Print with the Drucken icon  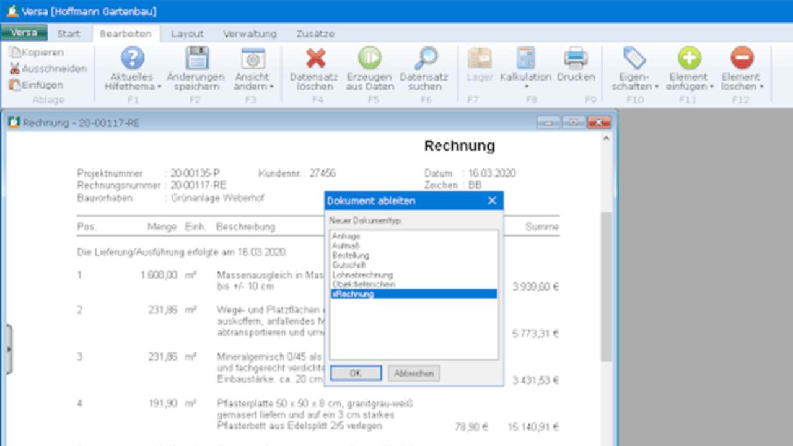(x=576, y=58)
